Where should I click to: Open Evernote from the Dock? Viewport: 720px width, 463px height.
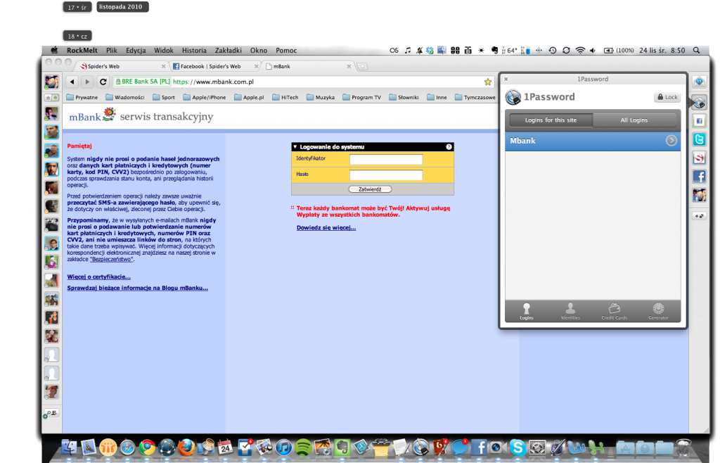[x=342, y=447]
